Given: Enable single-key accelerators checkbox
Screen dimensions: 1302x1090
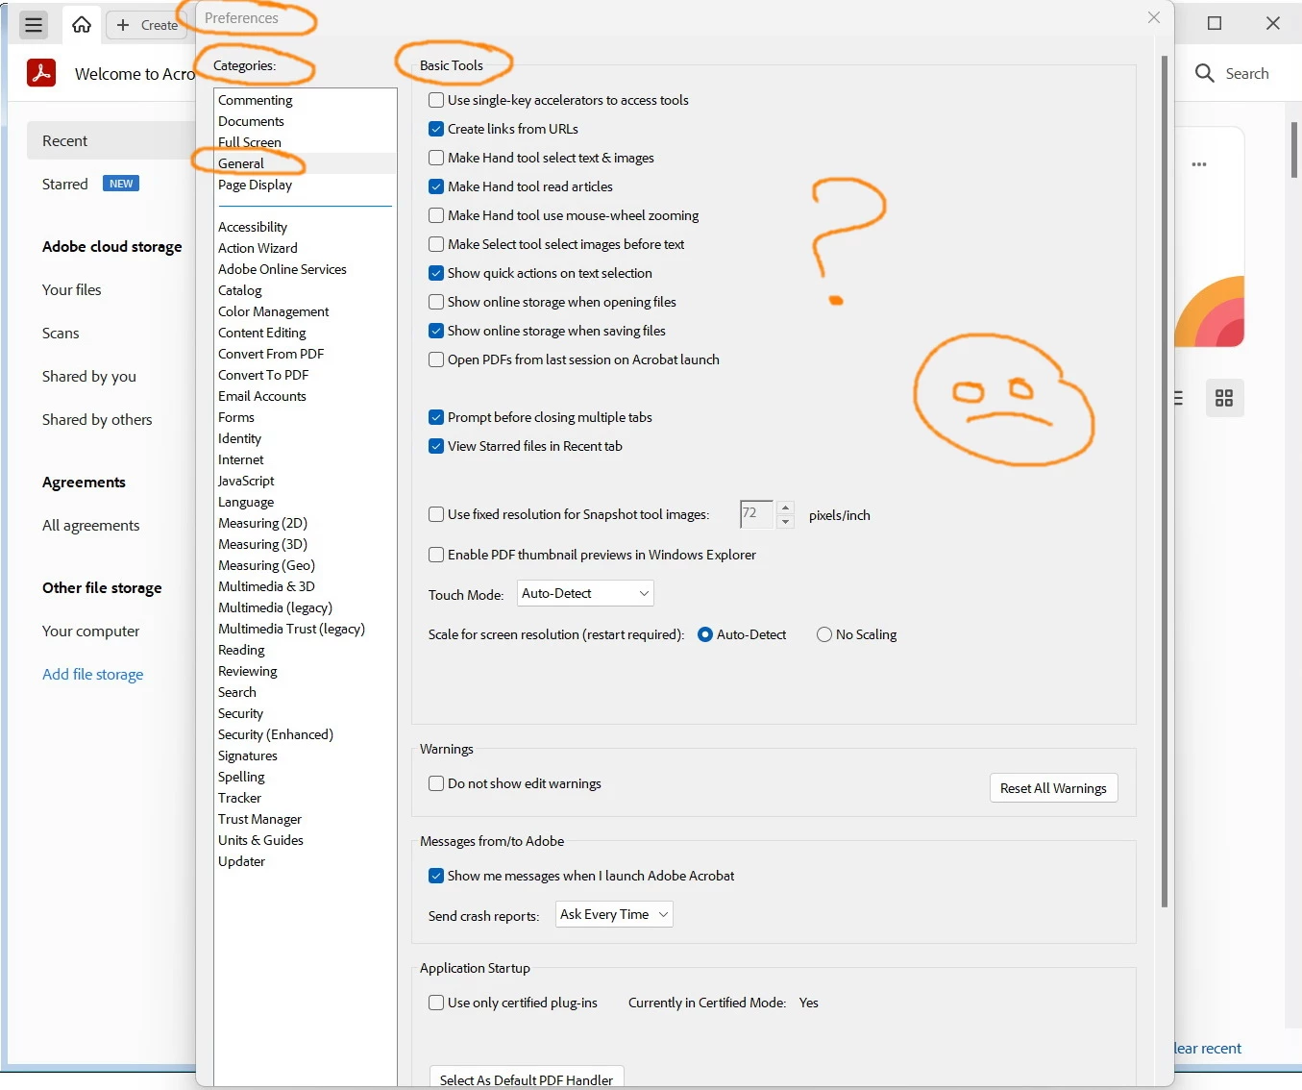Looking at the screenshot, I should click(x=436, y=100).
